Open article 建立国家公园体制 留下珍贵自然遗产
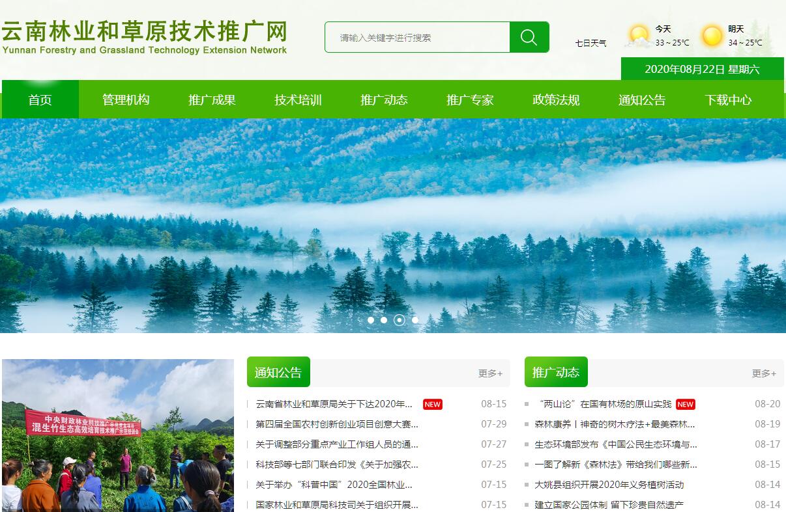Image resolution: width=786 pixels, height=512 pixels. 609,505
